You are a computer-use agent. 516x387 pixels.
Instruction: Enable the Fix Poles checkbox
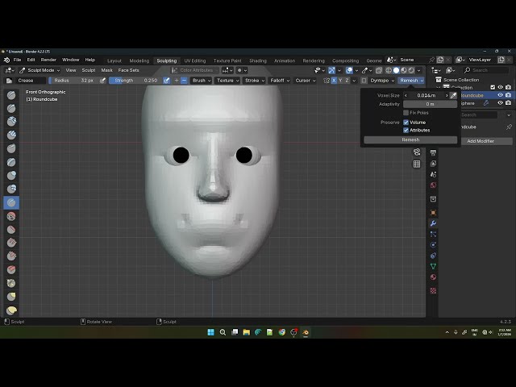[406, 113]
